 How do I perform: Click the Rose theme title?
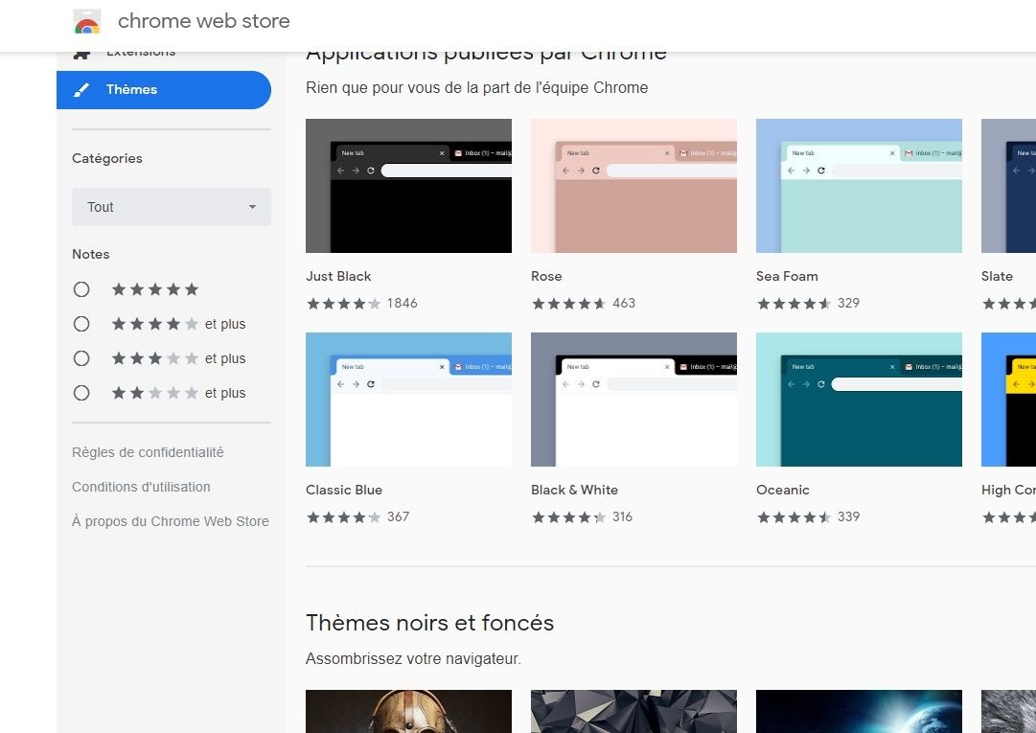coord(546,276)
